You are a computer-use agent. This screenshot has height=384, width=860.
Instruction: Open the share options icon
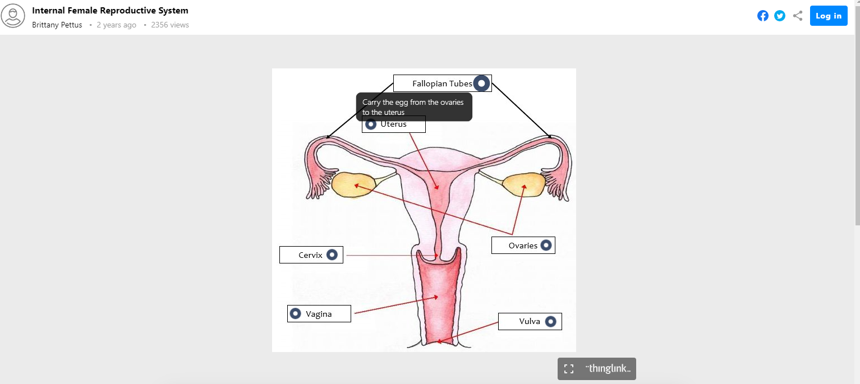[797, 16]
